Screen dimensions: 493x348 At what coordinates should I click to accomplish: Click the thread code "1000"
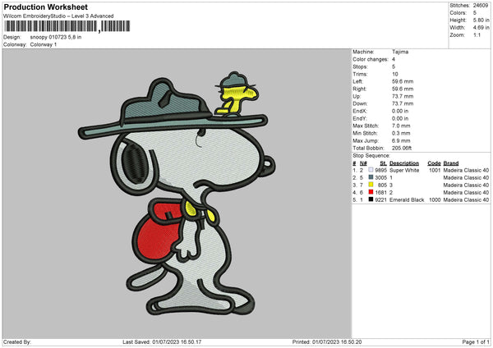435,199
